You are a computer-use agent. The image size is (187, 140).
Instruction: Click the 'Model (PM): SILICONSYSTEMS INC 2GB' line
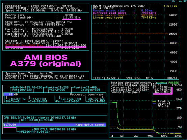[x=38, y=32]
